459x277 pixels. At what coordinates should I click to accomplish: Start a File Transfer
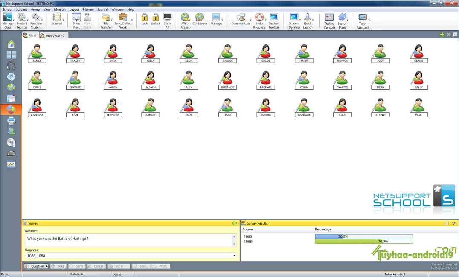(106, 21)
